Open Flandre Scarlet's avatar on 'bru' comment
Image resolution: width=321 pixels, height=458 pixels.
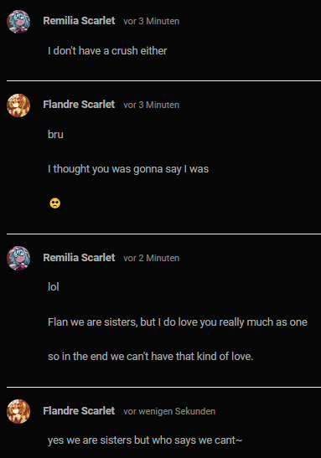click(x=18, y=105)
